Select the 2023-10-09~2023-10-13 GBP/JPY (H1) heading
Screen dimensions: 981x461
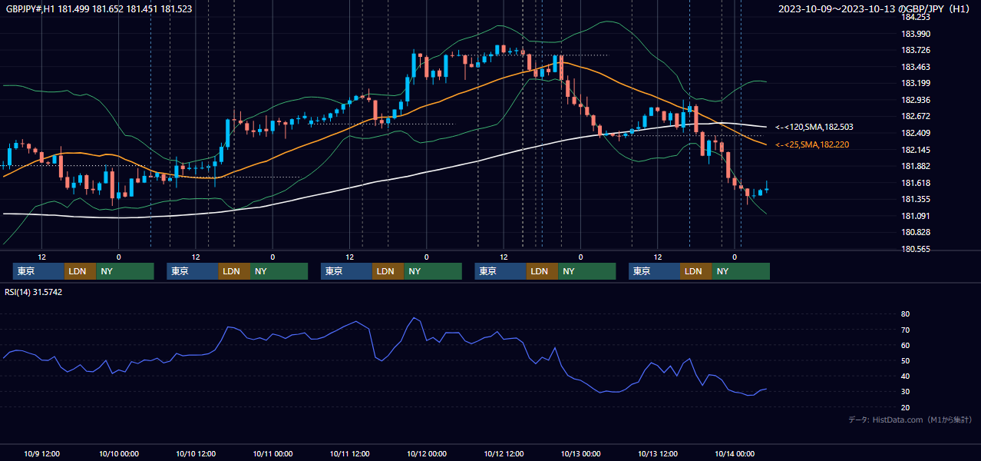(874, 9)
